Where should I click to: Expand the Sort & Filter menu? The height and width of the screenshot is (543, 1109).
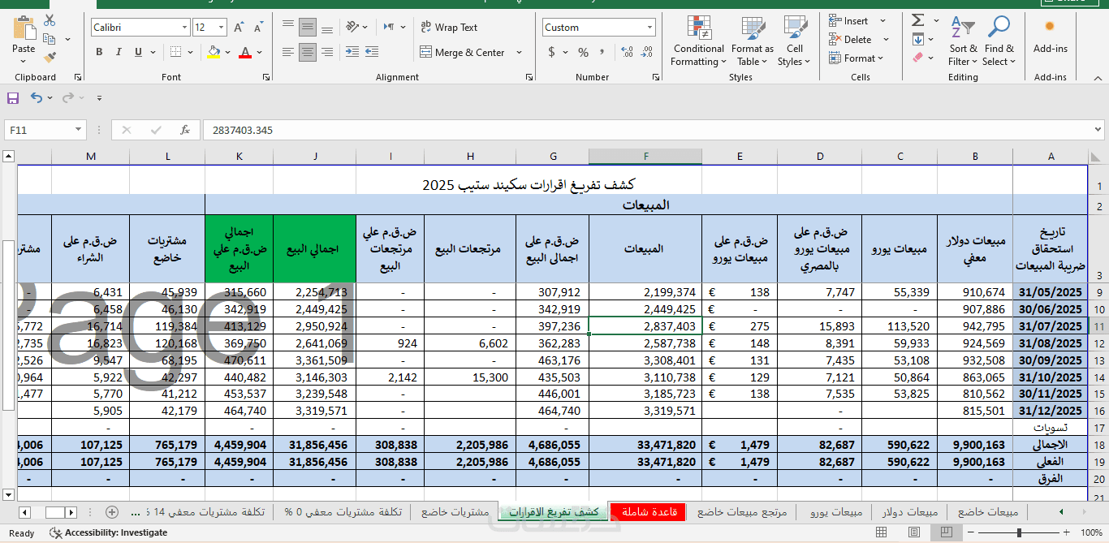pyautogui.click(x=963, y=41)
